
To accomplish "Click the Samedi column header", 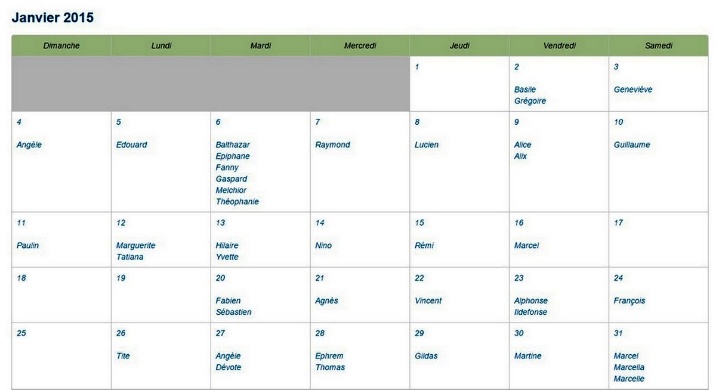I will (659, 45).
